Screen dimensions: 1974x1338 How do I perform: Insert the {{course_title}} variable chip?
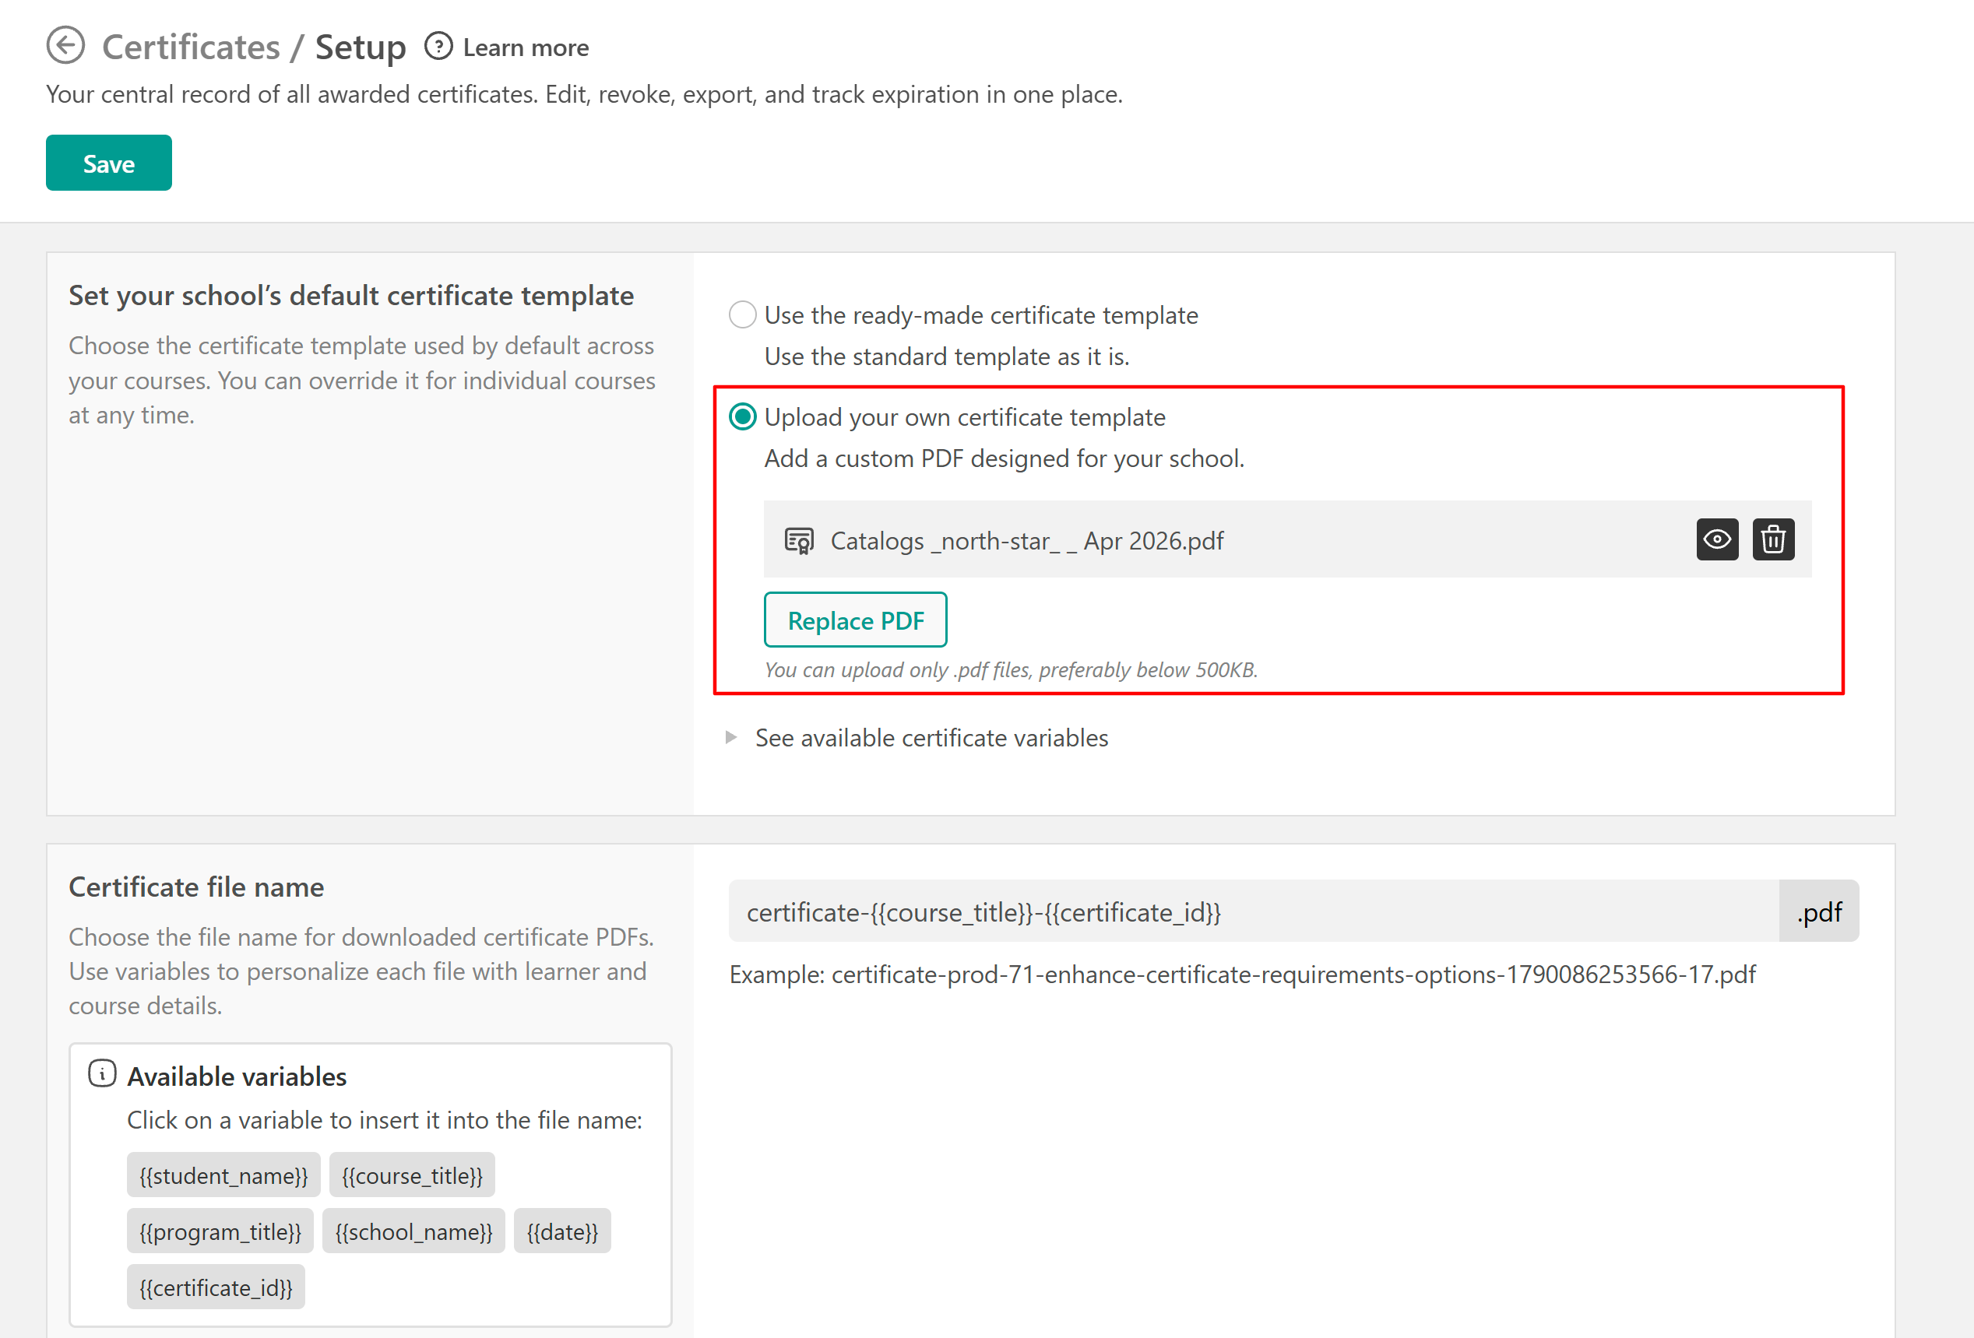pos(412,1176)
